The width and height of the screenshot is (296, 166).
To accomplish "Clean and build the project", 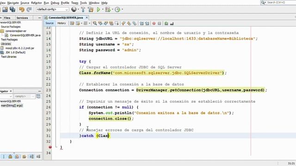I will [91, 9].
